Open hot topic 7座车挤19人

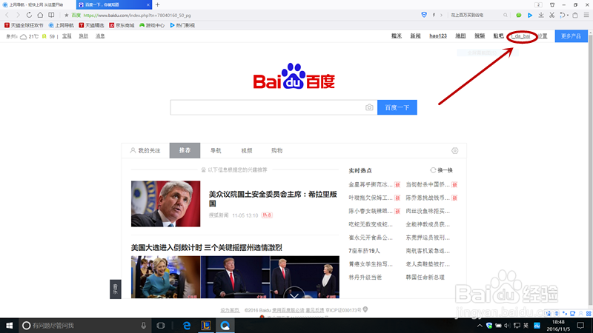pos(364,251)
